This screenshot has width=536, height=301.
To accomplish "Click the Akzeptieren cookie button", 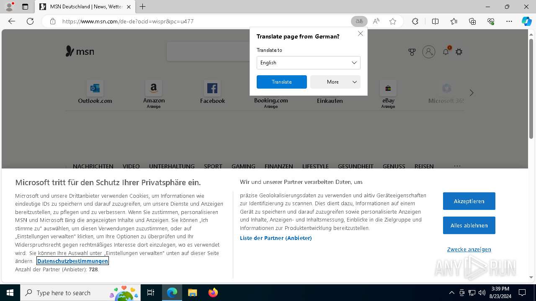I will (469, 201).
